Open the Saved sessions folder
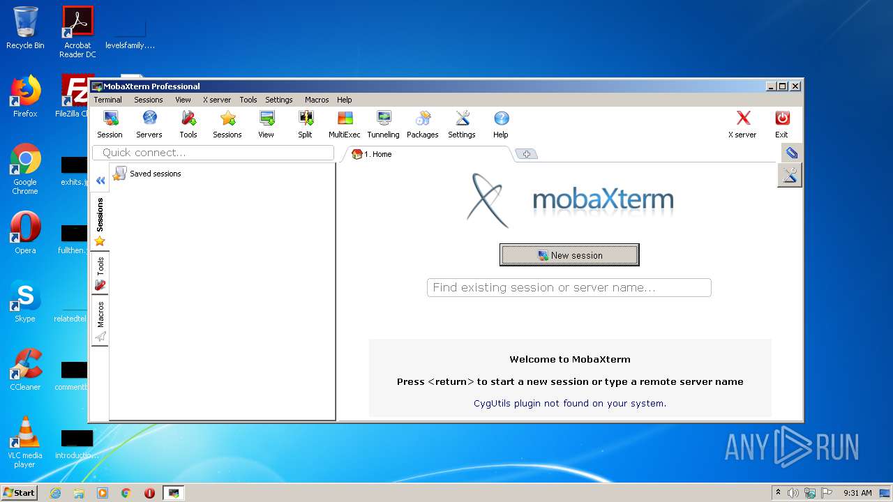Image resolution: width=893 pixels, height=502 pixels. pyautogui.click(x=147, y=174)
